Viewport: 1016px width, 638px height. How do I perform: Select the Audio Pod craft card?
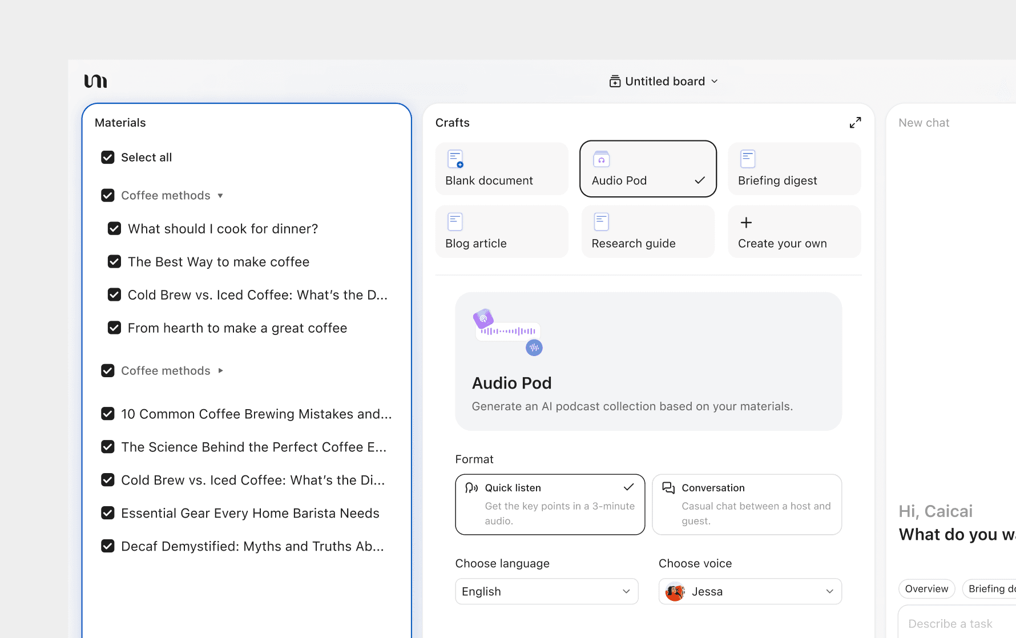[647, 169]
